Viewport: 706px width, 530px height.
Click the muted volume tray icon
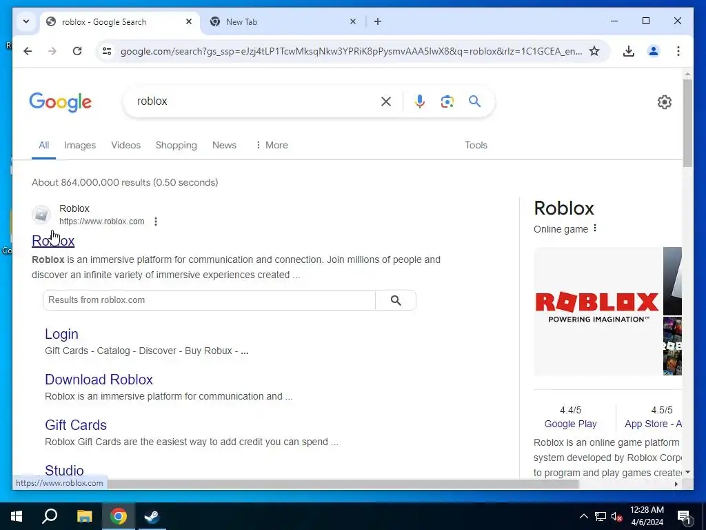pos(617,516)
